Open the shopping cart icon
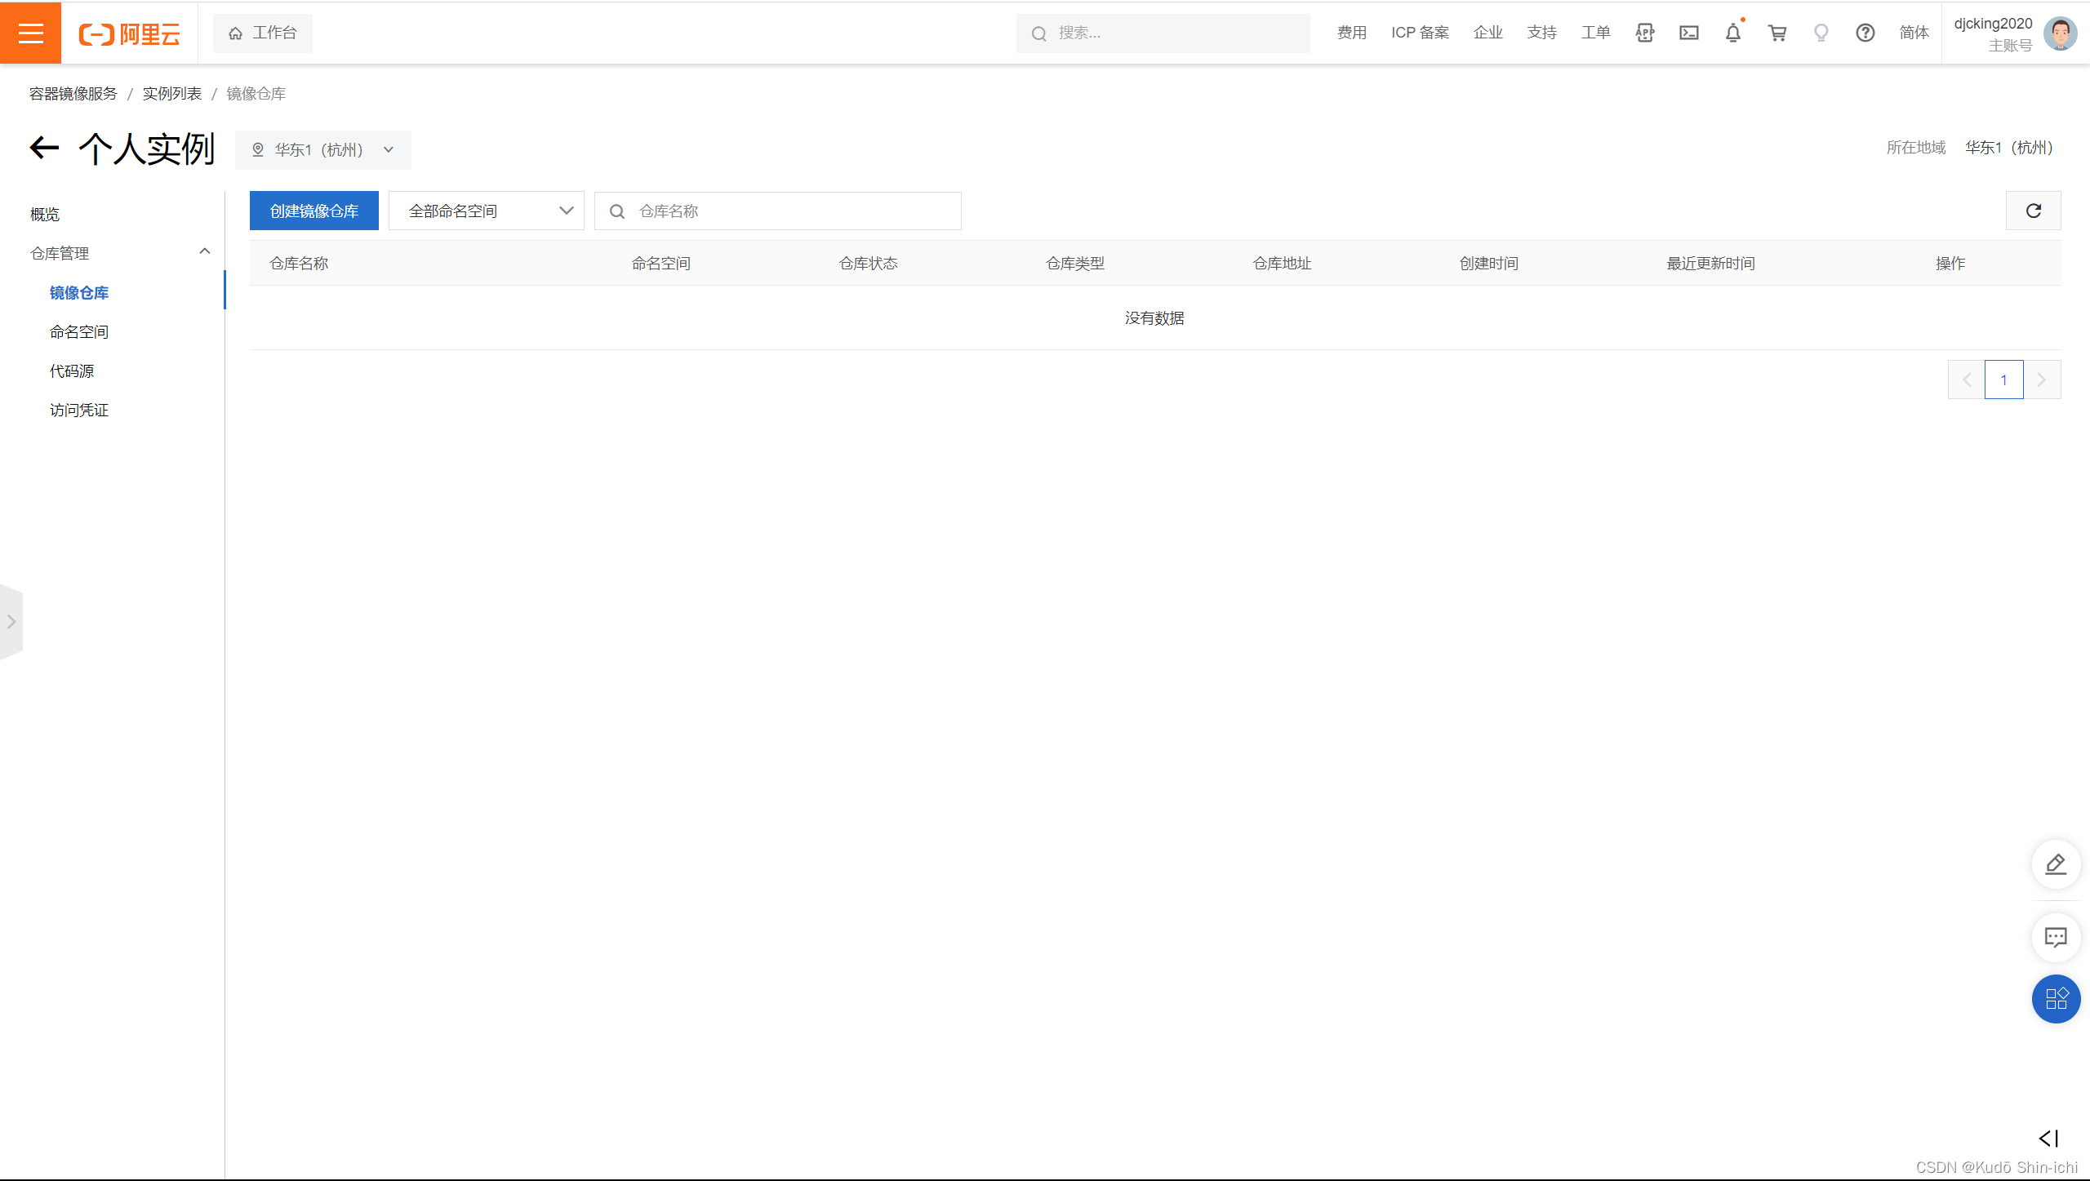Screen dimensions: 2090x1181 point(1776,33)
